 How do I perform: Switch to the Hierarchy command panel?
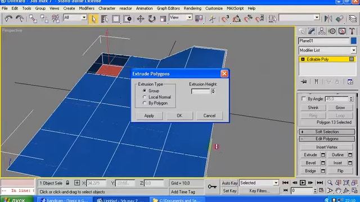(x=322, y=31)
